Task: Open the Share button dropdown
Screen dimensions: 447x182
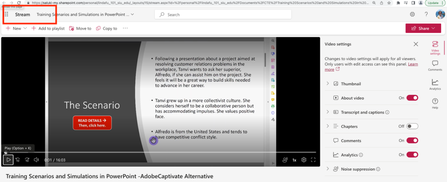Action: 423,28
